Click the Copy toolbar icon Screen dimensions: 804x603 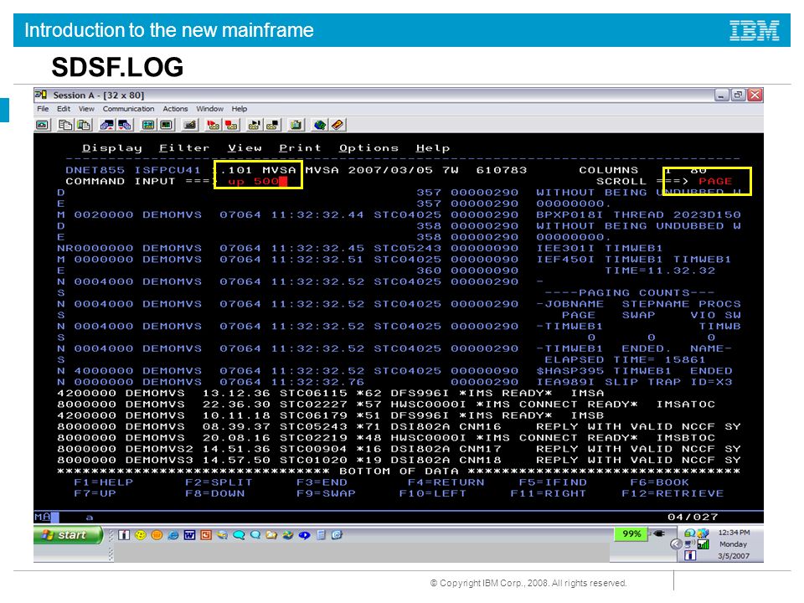tap(65, 125)
